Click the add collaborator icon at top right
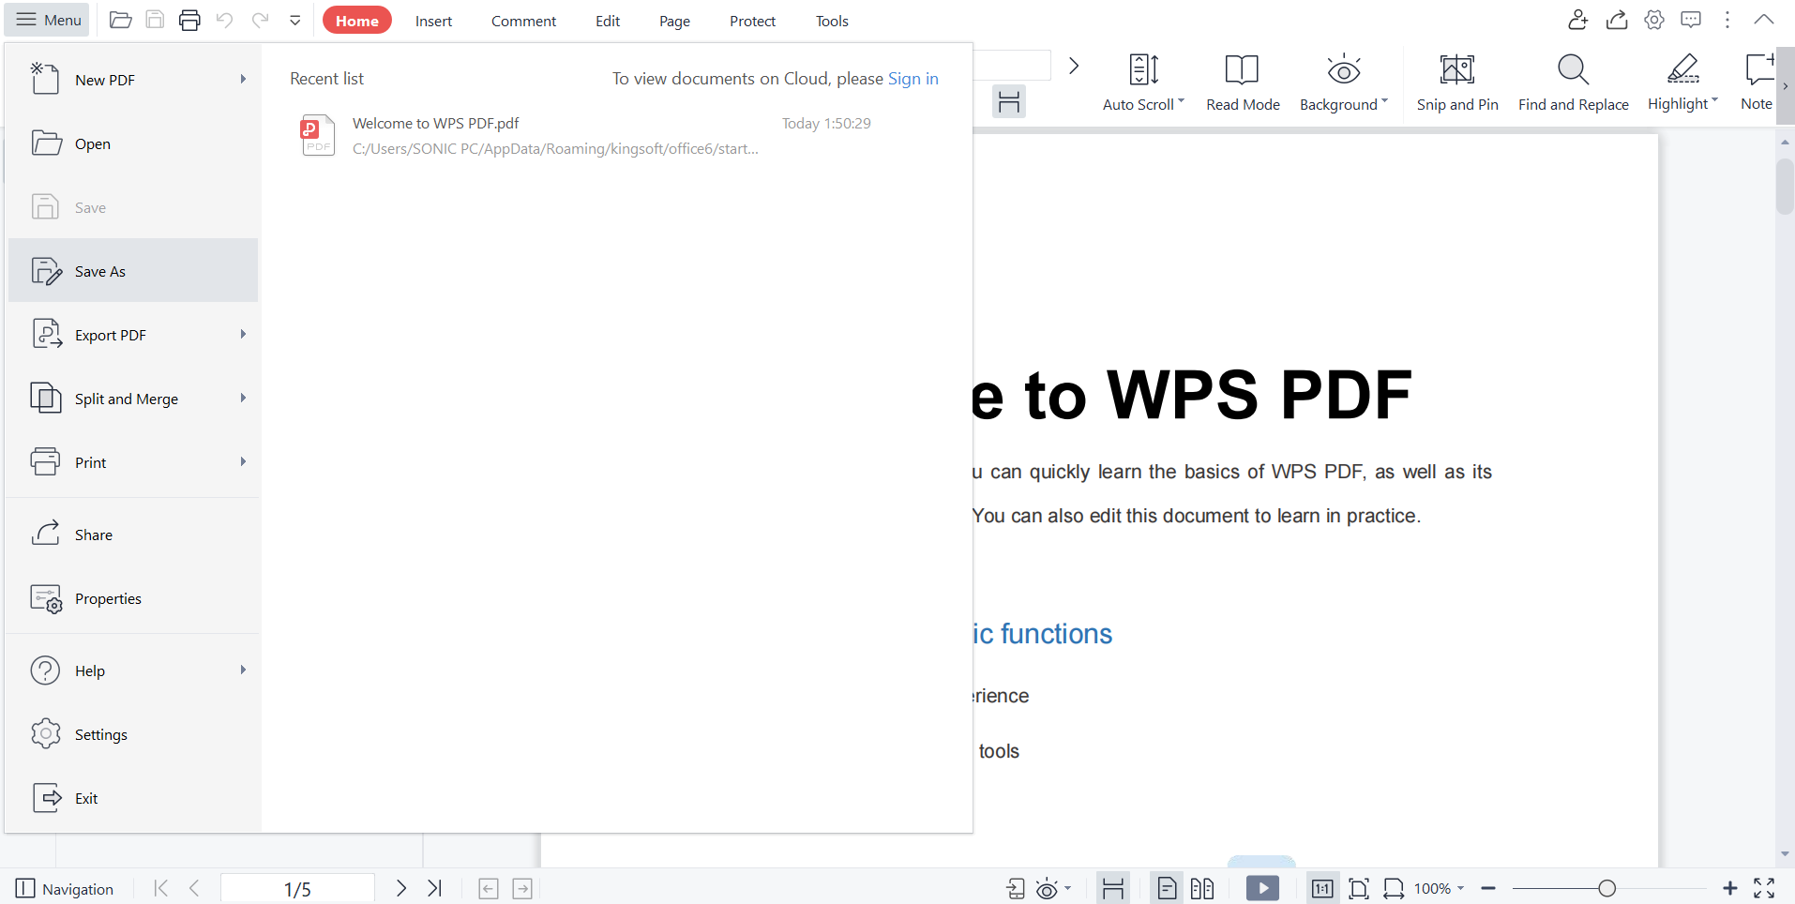The width and height of the screenshot is (1795, 904). coord(1578,20)
